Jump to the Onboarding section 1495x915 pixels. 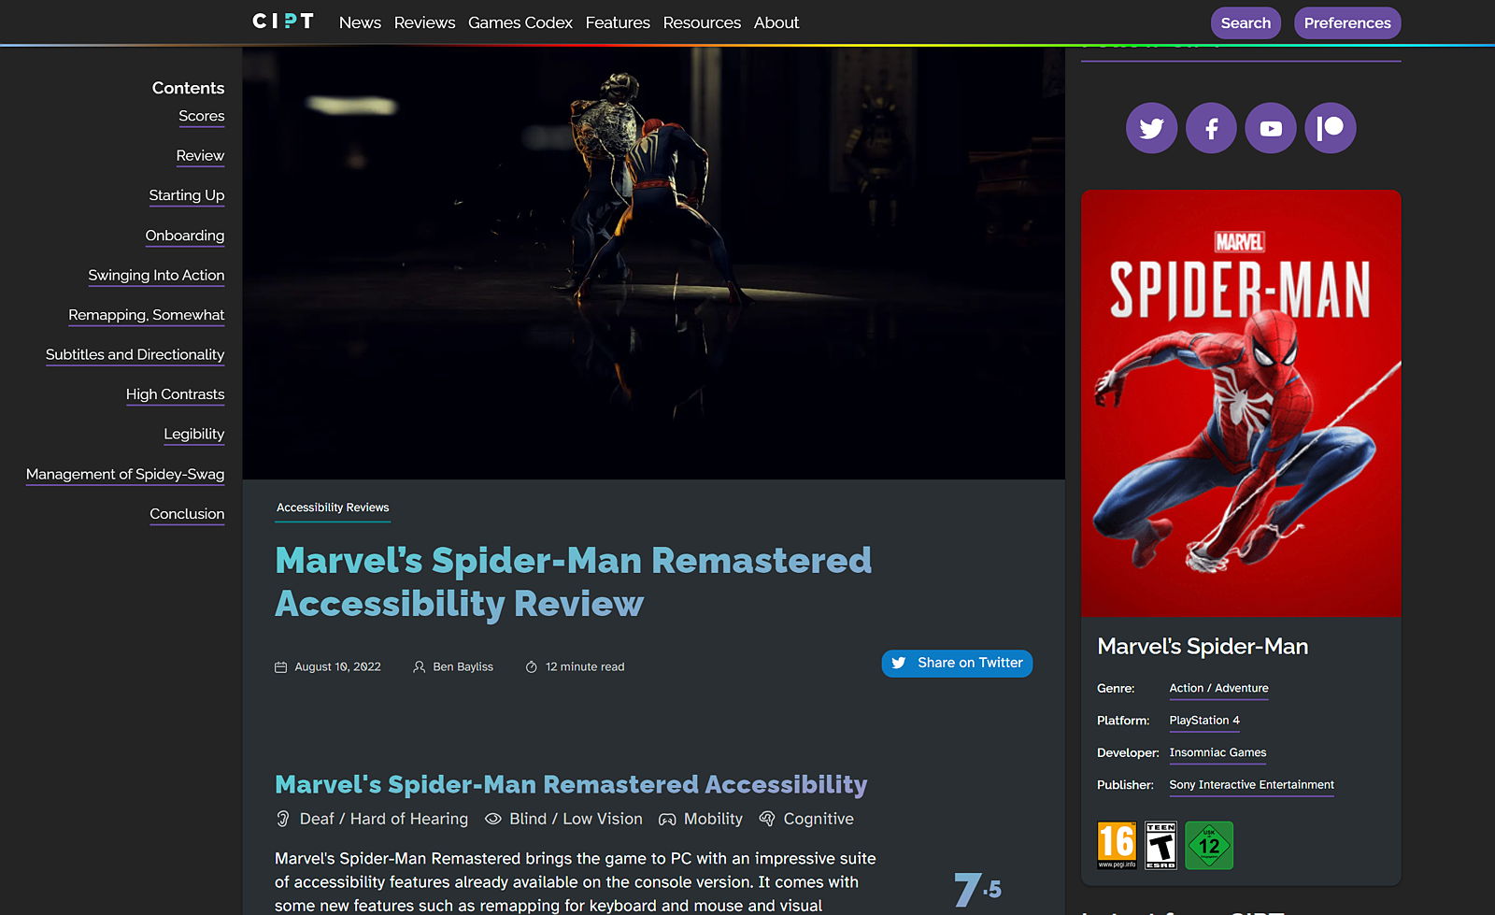point(185,236)
